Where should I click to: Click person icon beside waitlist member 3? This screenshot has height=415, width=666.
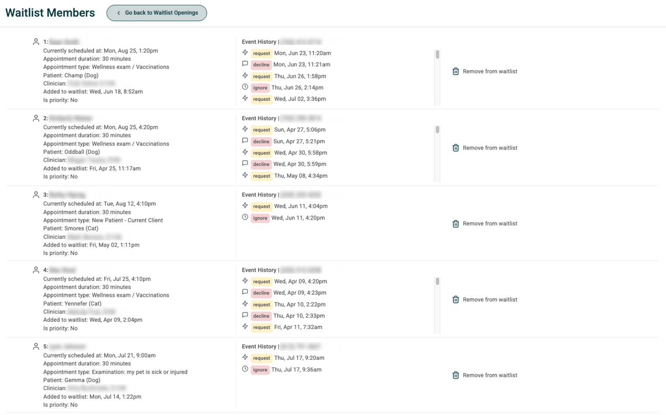pyautogui.click(x=36, y=195)
